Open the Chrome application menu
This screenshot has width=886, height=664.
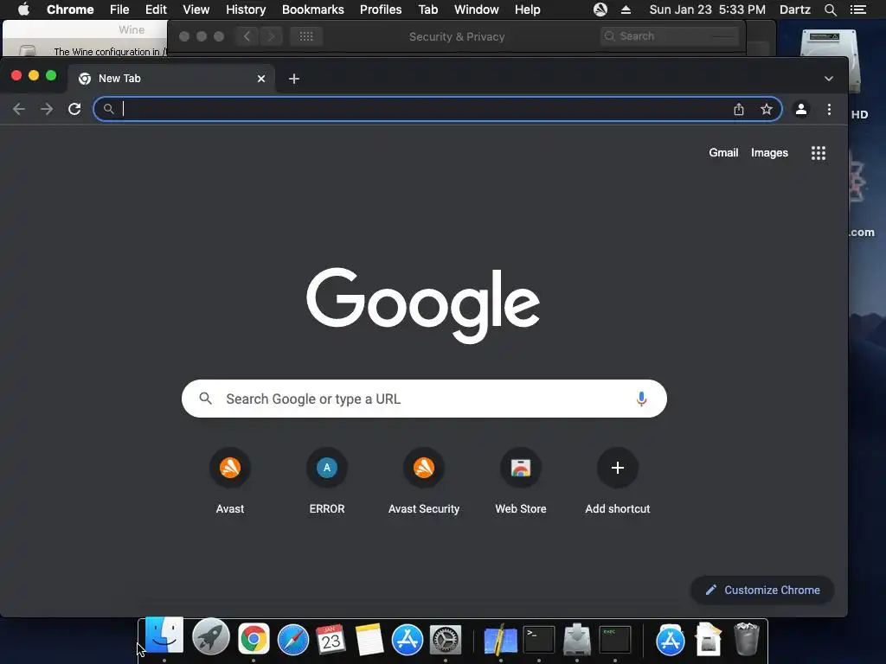(70, 10)
